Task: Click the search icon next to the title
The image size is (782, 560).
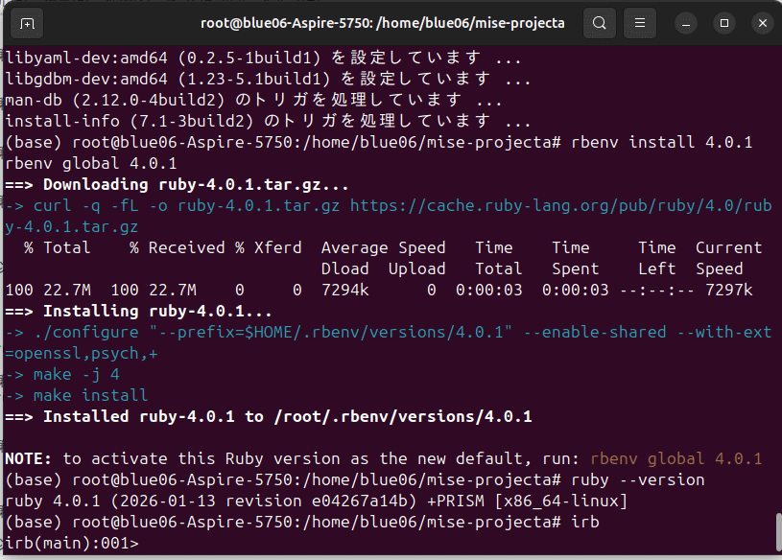Action: click(600, 23)
